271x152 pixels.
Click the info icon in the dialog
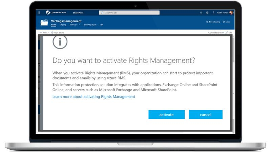click(x=60, y=42)
